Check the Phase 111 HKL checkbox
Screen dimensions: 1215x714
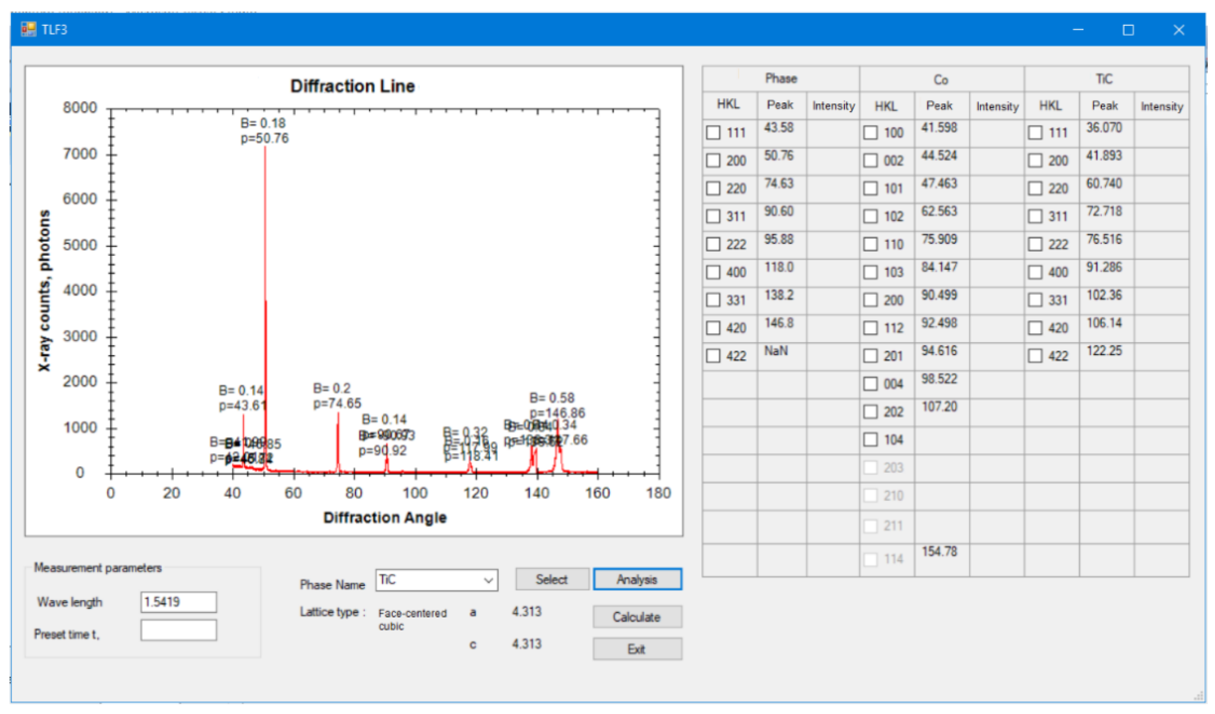click(713, 133)
